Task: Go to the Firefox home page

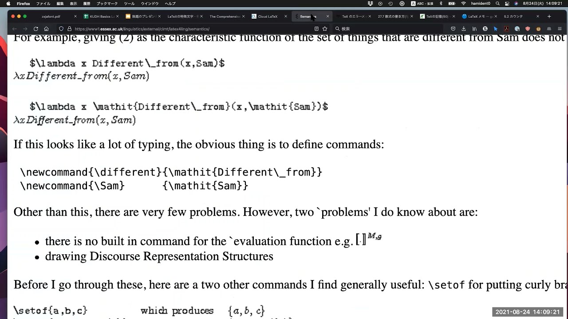Action: (x=46, y=29)
